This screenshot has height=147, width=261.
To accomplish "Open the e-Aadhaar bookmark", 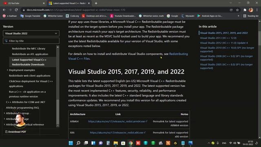I will pyautogui.click(x=10, y=16).
